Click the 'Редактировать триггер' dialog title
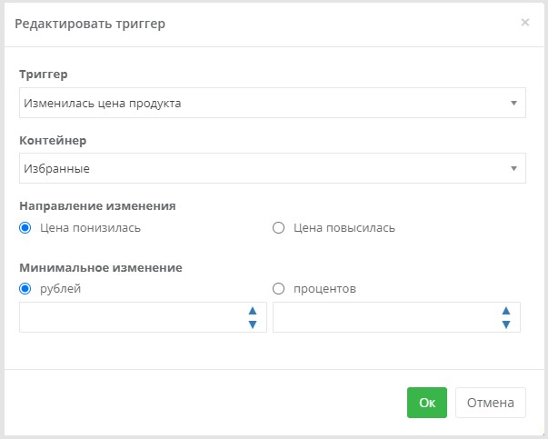 [x=90, y=24]
